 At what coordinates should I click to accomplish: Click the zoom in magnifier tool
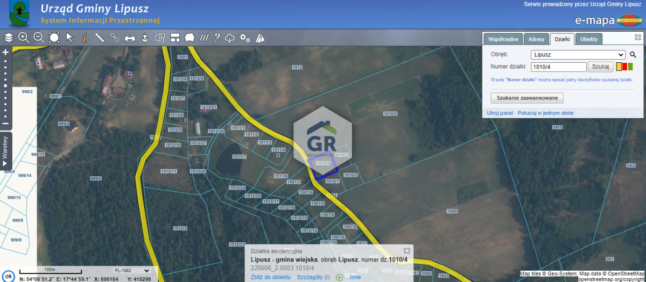point(23,38)
